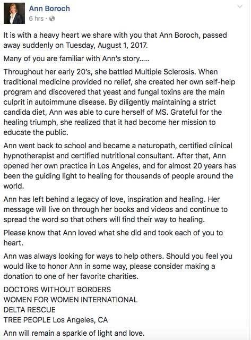
Task: Click the WOMEN FOR WOMEN INTERNATIONAL text
Action: (x=71, y=300)
